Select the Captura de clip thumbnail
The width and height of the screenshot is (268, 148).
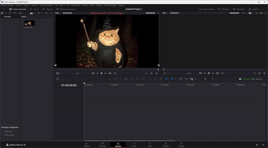pos(29,23)
